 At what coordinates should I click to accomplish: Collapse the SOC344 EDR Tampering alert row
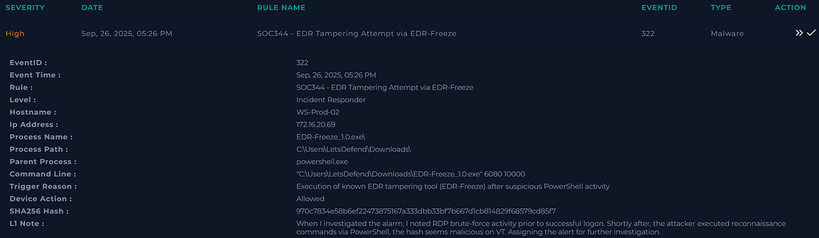click(x=409, y=33)
